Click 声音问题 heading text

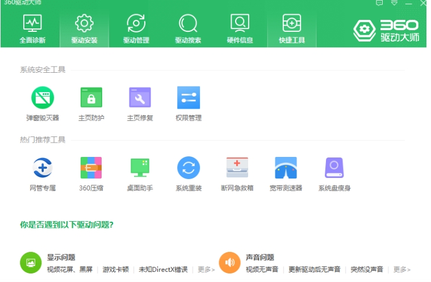tap(260, 257)
